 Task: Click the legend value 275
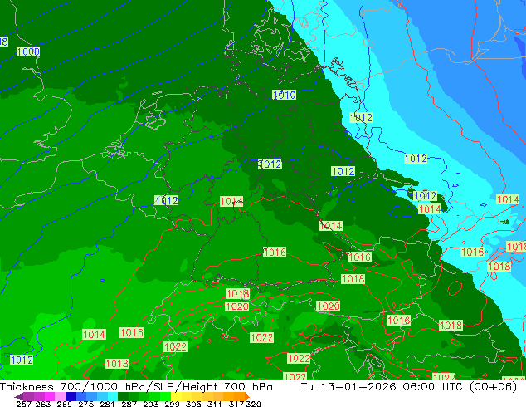tap(85, 404)
